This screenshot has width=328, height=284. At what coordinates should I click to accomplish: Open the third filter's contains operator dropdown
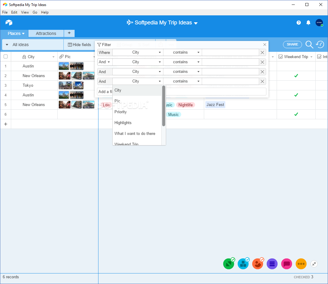click(x=182, y=71)
